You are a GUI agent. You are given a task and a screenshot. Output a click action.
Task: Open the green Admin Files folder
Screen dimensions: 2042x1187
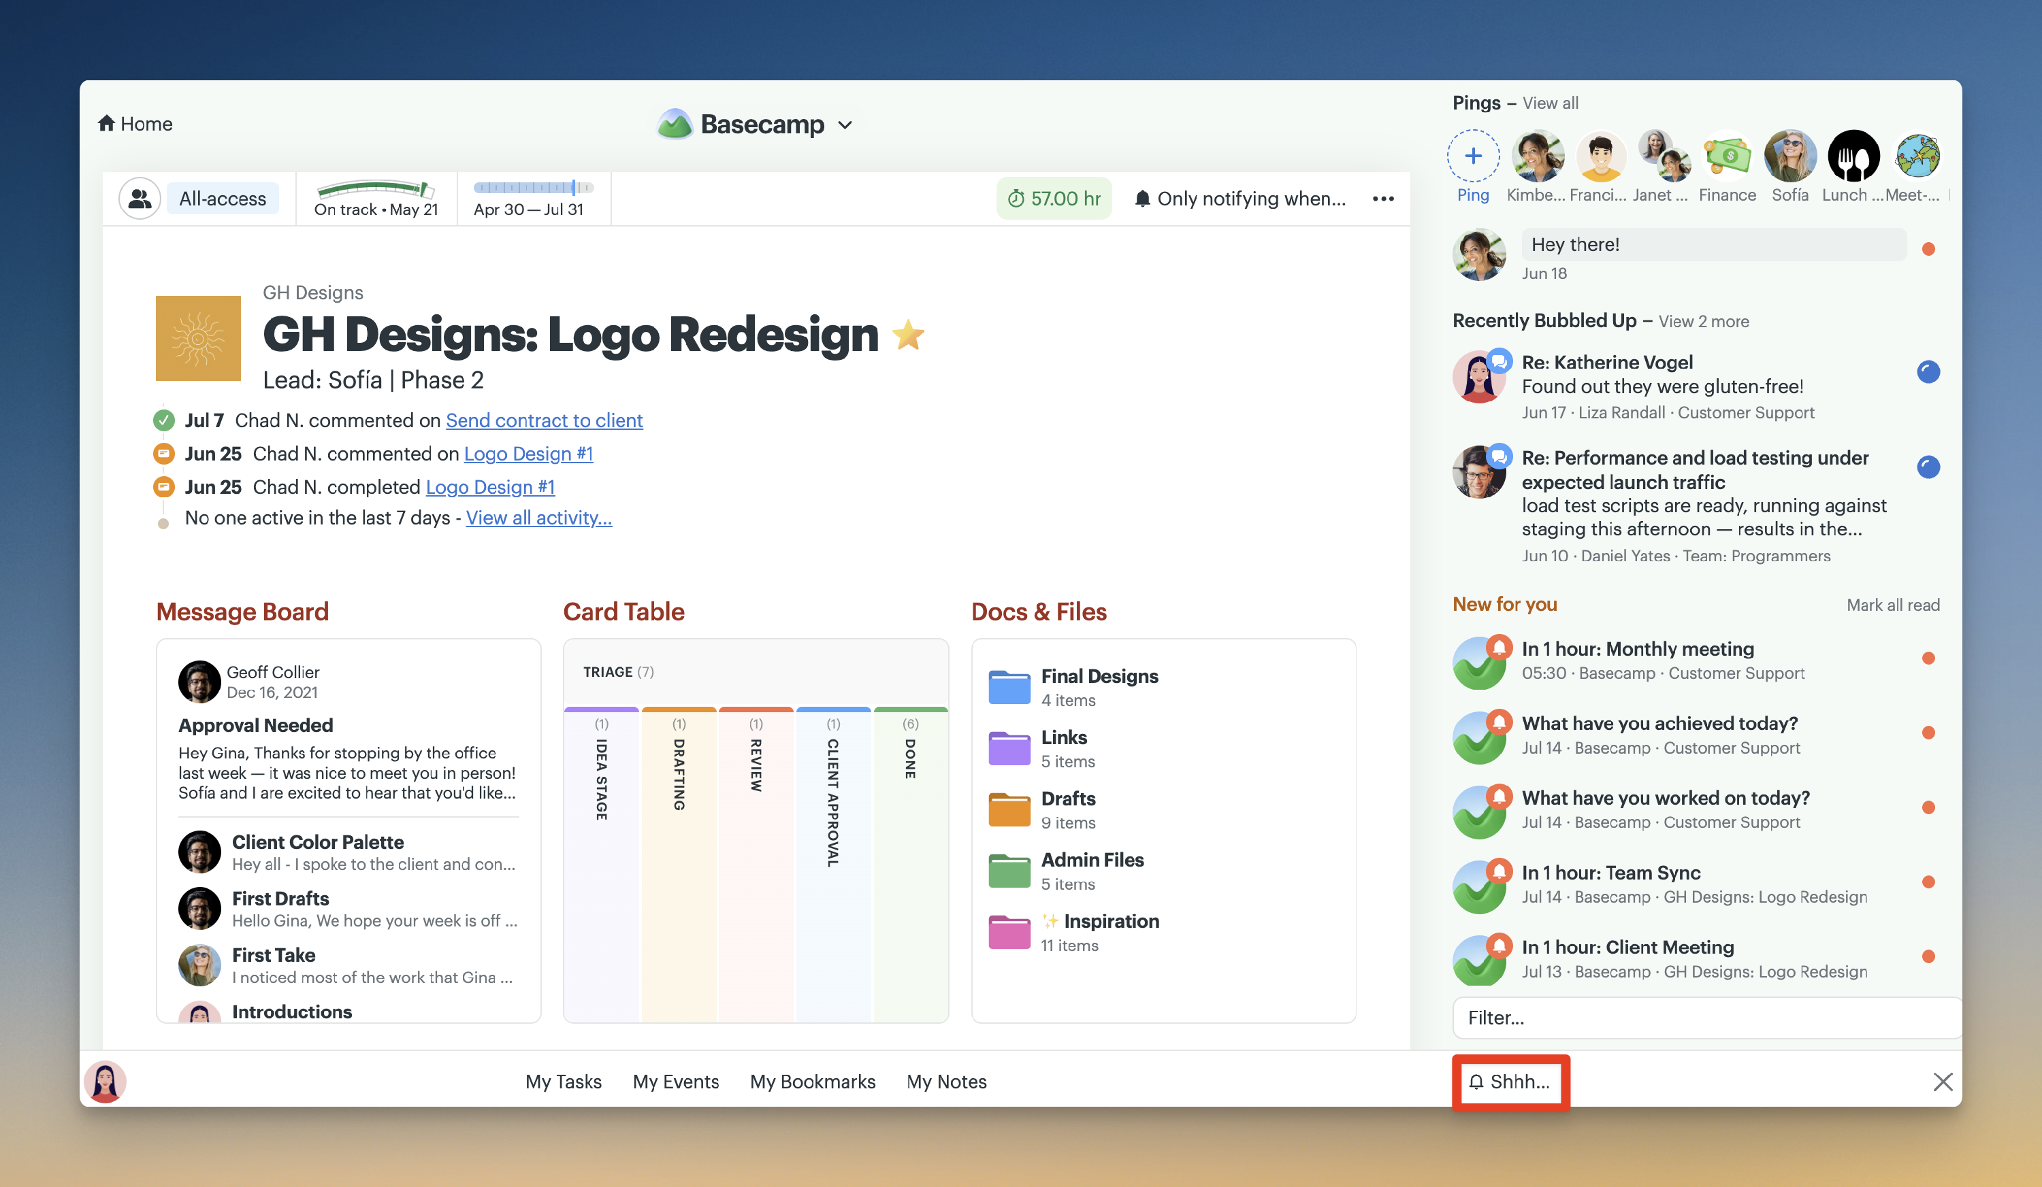tap(1009, 871)
